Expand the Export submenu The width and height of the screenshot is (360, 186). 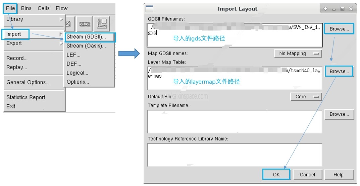coord(34,43)
